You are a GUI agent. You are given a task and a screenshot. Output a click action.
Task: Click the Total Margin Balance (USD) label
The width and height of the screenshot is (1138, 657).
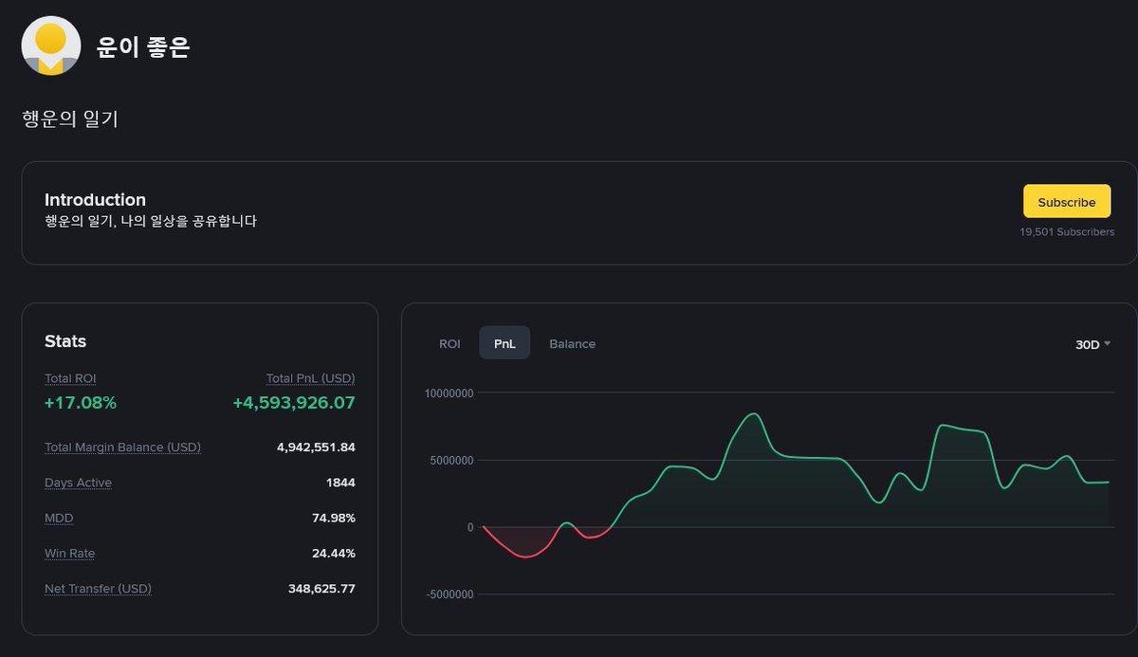tap(122, 447)
